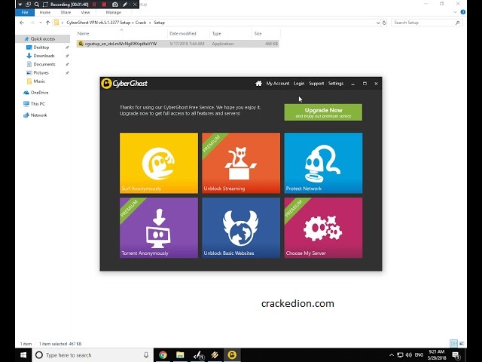Activate the recorder's pencil draw tool
Viewport: 482px width, 362px height.
coord(125,5)
